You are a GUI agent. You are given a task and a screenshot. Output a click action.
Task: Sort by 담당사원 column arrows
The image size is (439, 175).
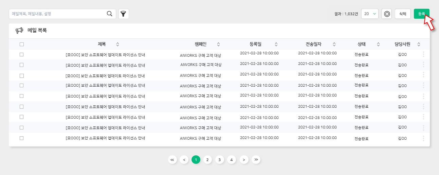click(x=419, y=44)
